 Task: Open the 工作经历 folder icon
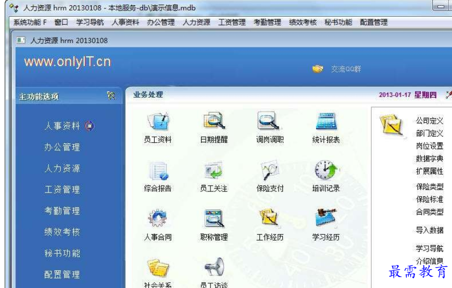tap(270, 218)
